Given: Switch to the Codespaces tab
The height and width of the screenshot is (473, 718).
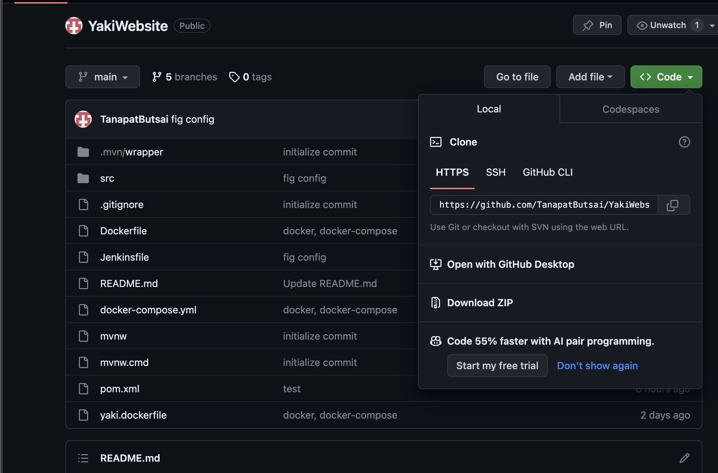Looking at the screenshot, I should pos(630,109).
